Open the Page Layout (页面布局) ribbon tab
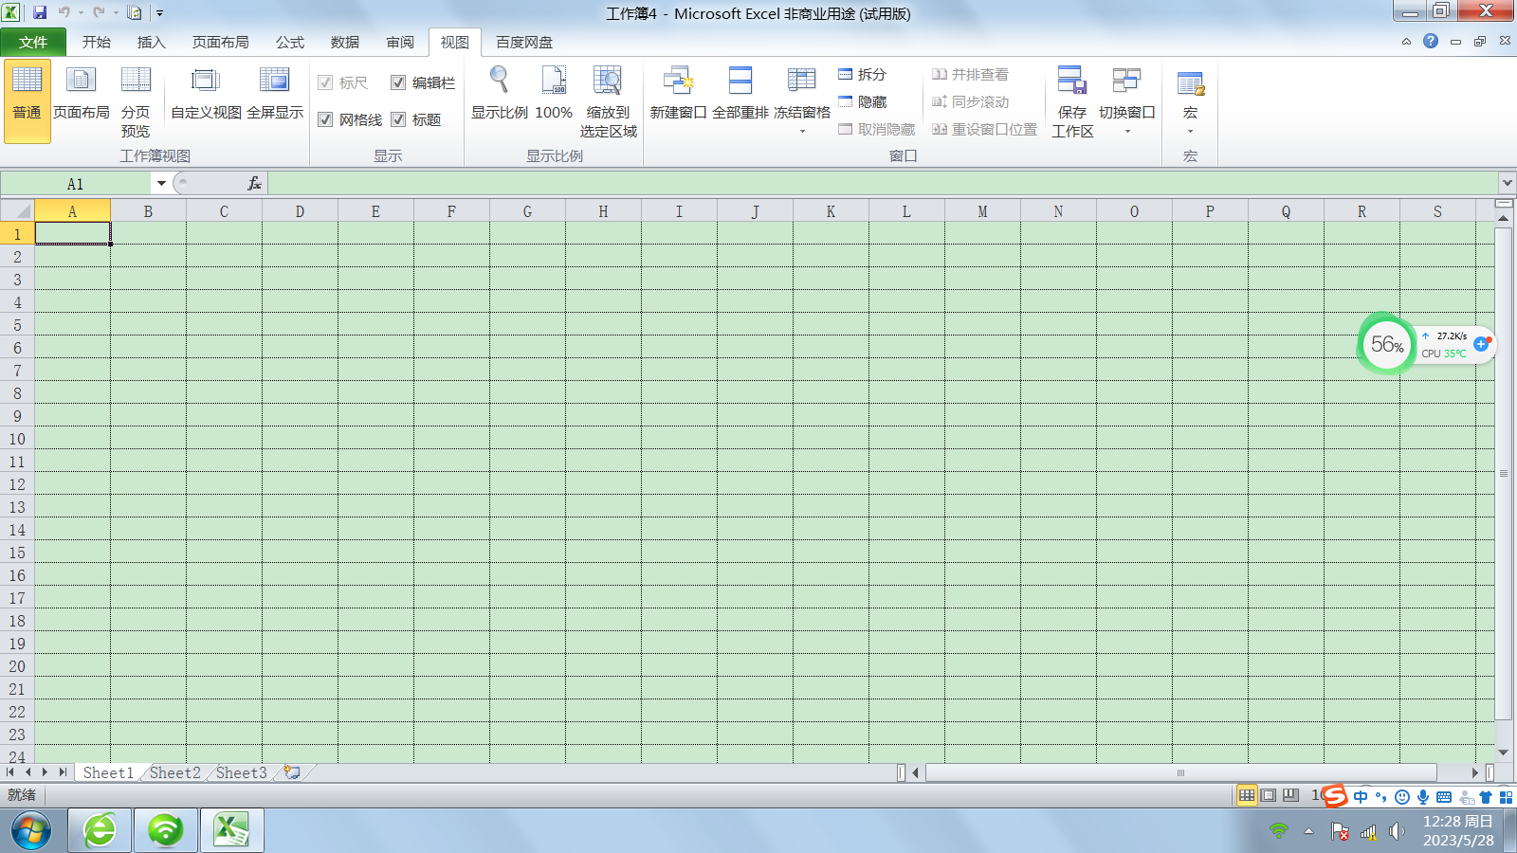This screenshot has width=1517, height=853. click(220, 42)
